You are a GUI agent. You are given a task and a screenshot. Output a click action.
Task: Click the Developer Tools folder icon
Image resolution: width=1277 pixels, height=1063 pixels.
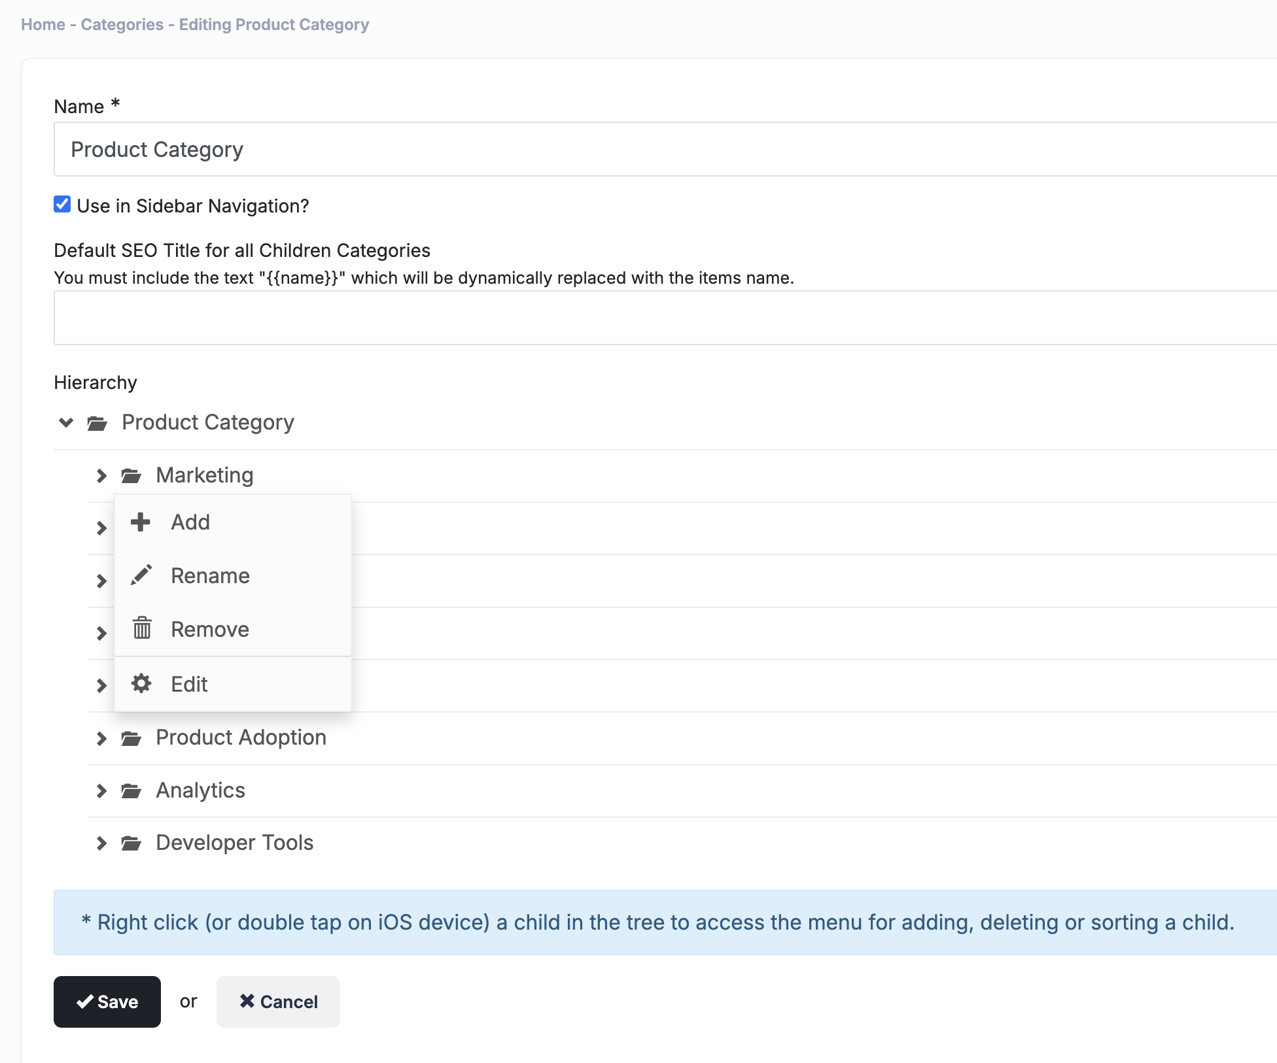point(131,843)
